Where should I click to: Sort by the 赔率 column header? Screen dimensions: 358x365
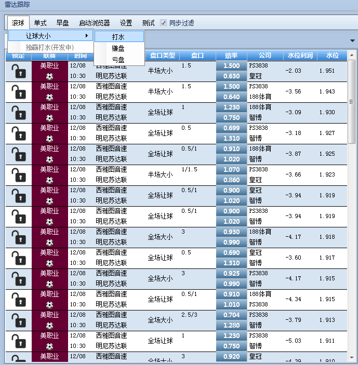[x=231, y=56]
